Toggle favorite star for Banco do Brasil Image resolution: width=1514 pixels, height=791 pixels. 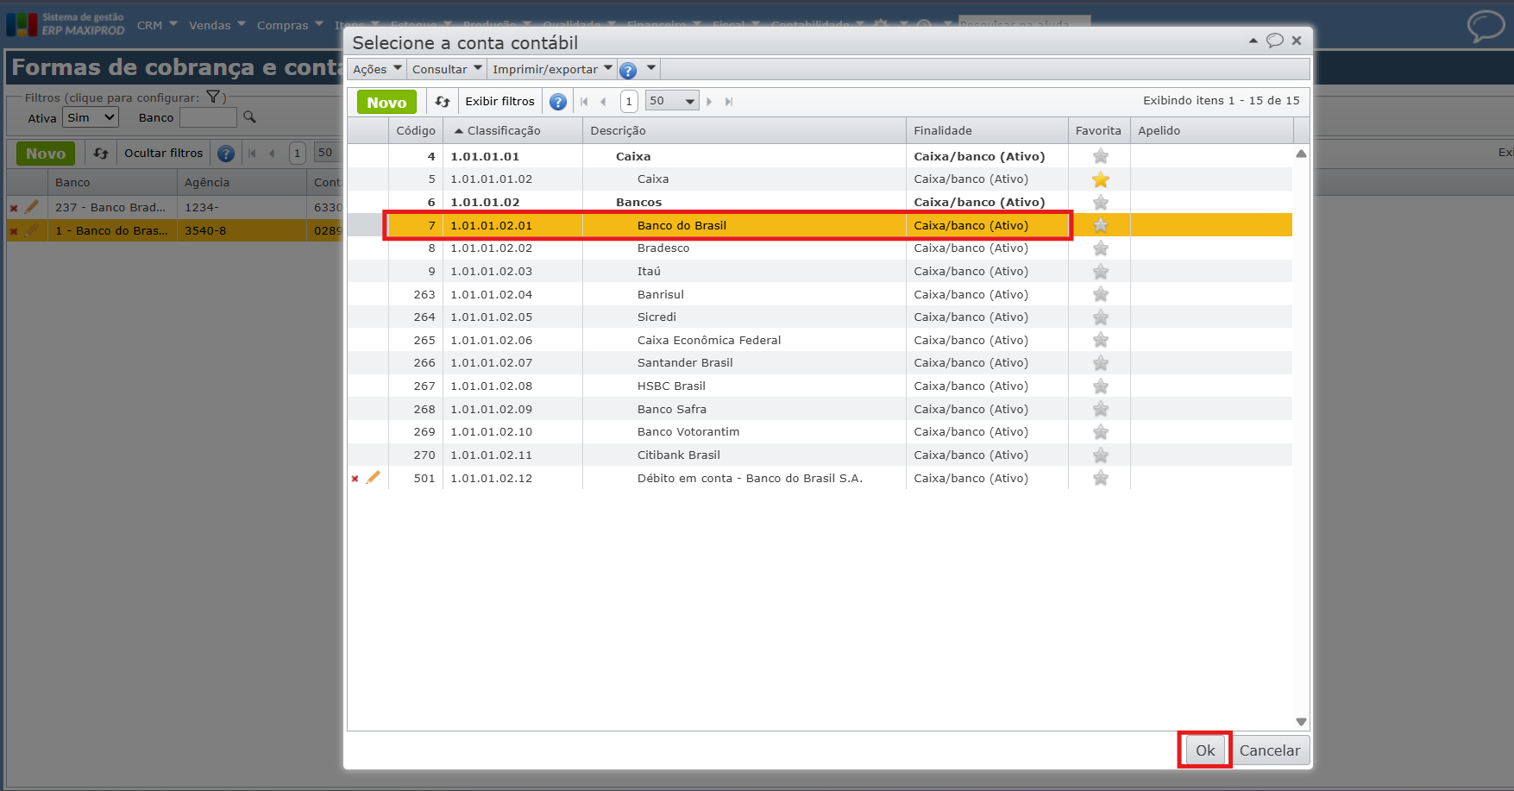(x=1100, y=225)
